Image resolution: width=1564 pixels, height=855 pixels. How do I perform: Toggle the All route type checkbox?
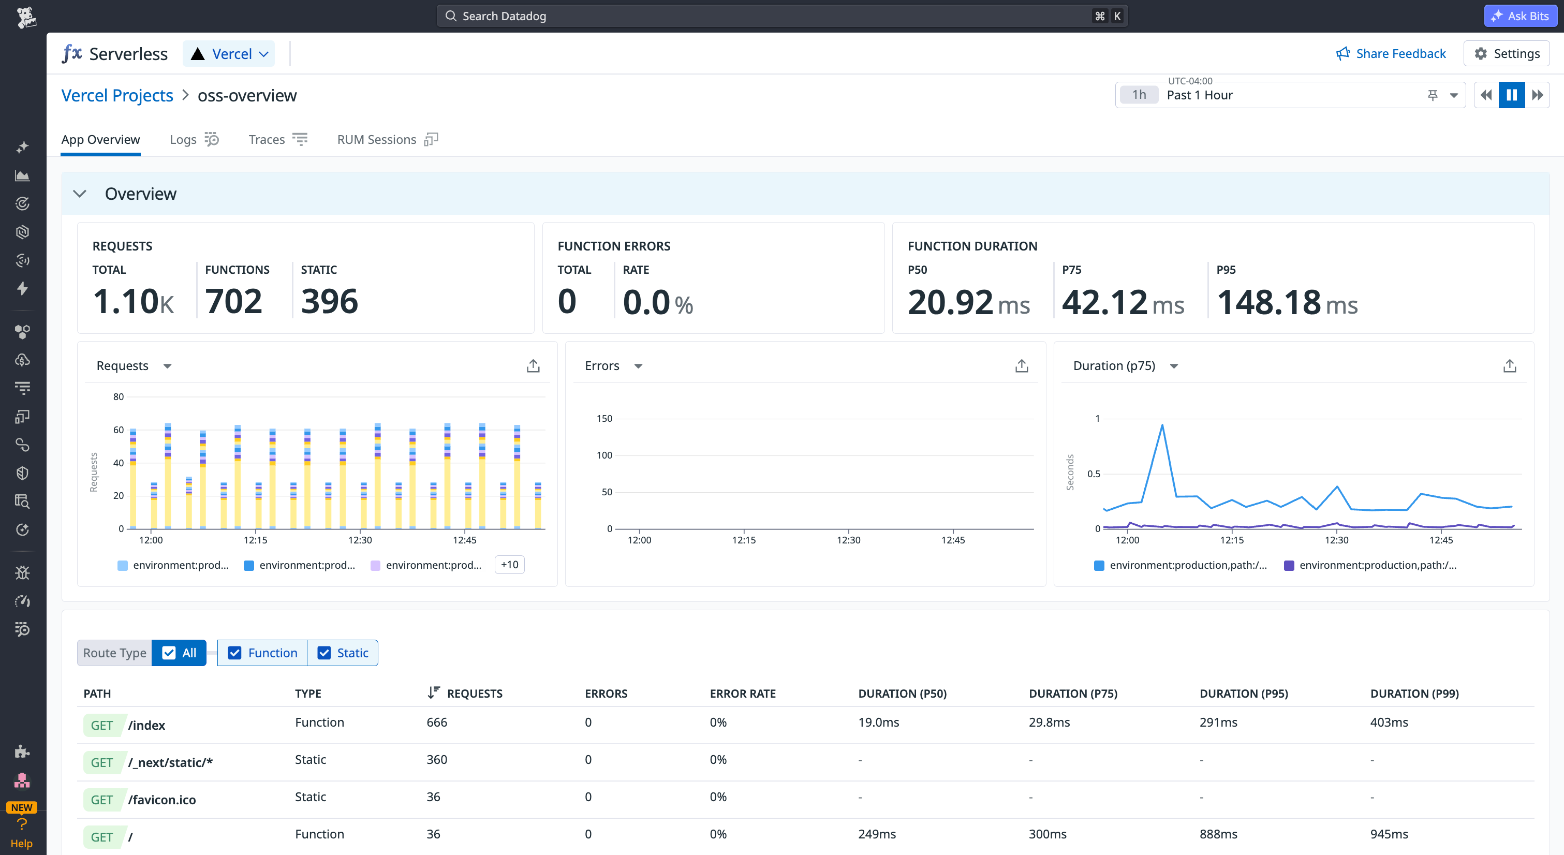point(169,653)
